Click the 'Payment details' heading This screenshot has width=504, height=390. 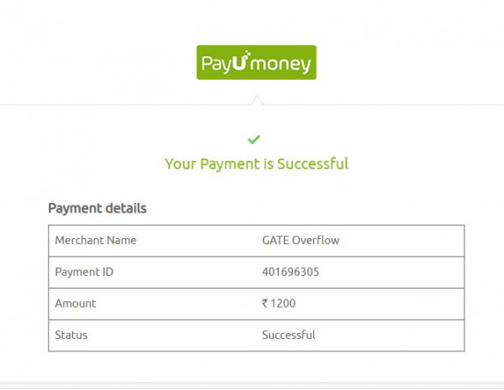[x=97, y=209]
